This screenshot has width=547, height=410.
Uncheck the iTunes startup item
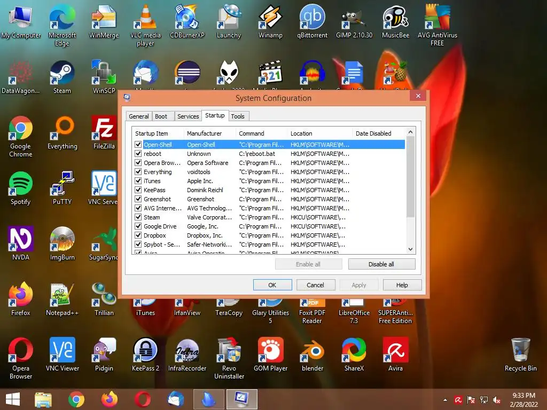(x=138, y=180)
